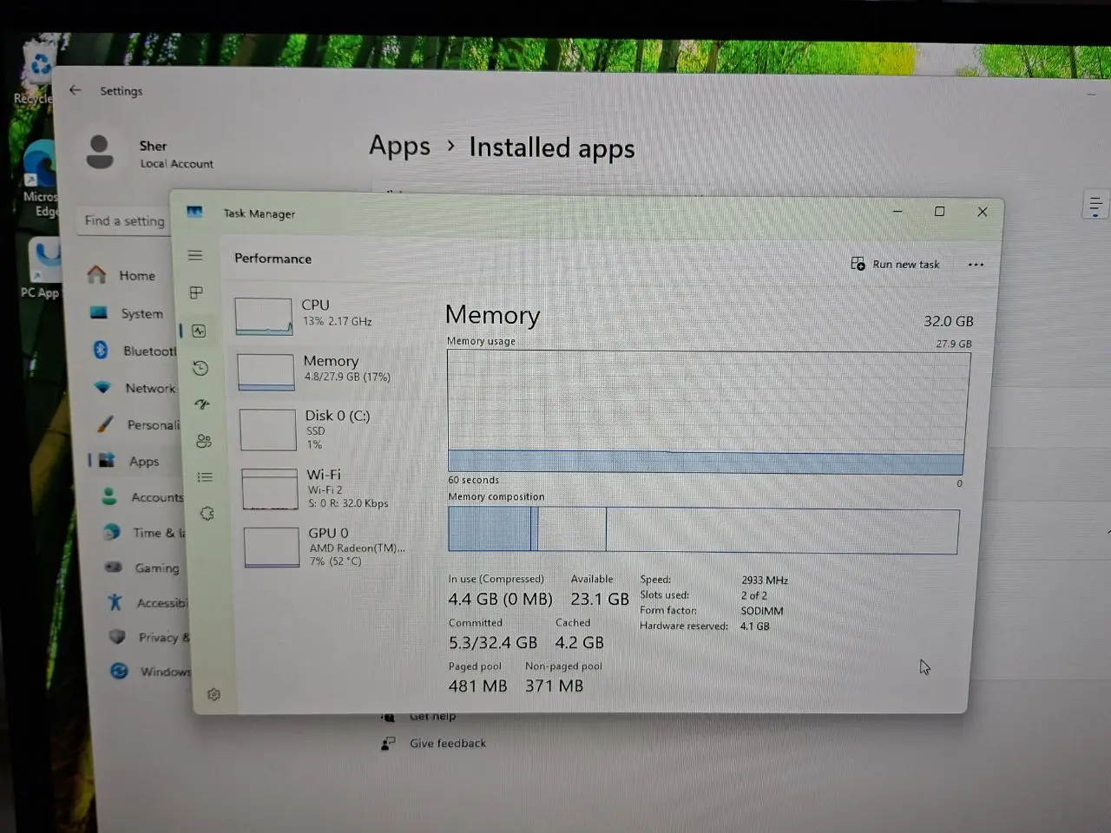
Task: Open the three-dots more options menu
Action: [976, 265]
